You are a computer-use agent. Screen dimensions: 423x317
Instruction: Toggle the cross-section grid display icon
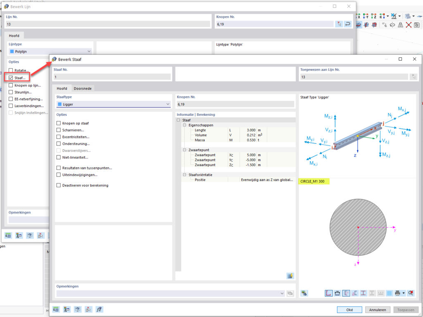[389, 293]
